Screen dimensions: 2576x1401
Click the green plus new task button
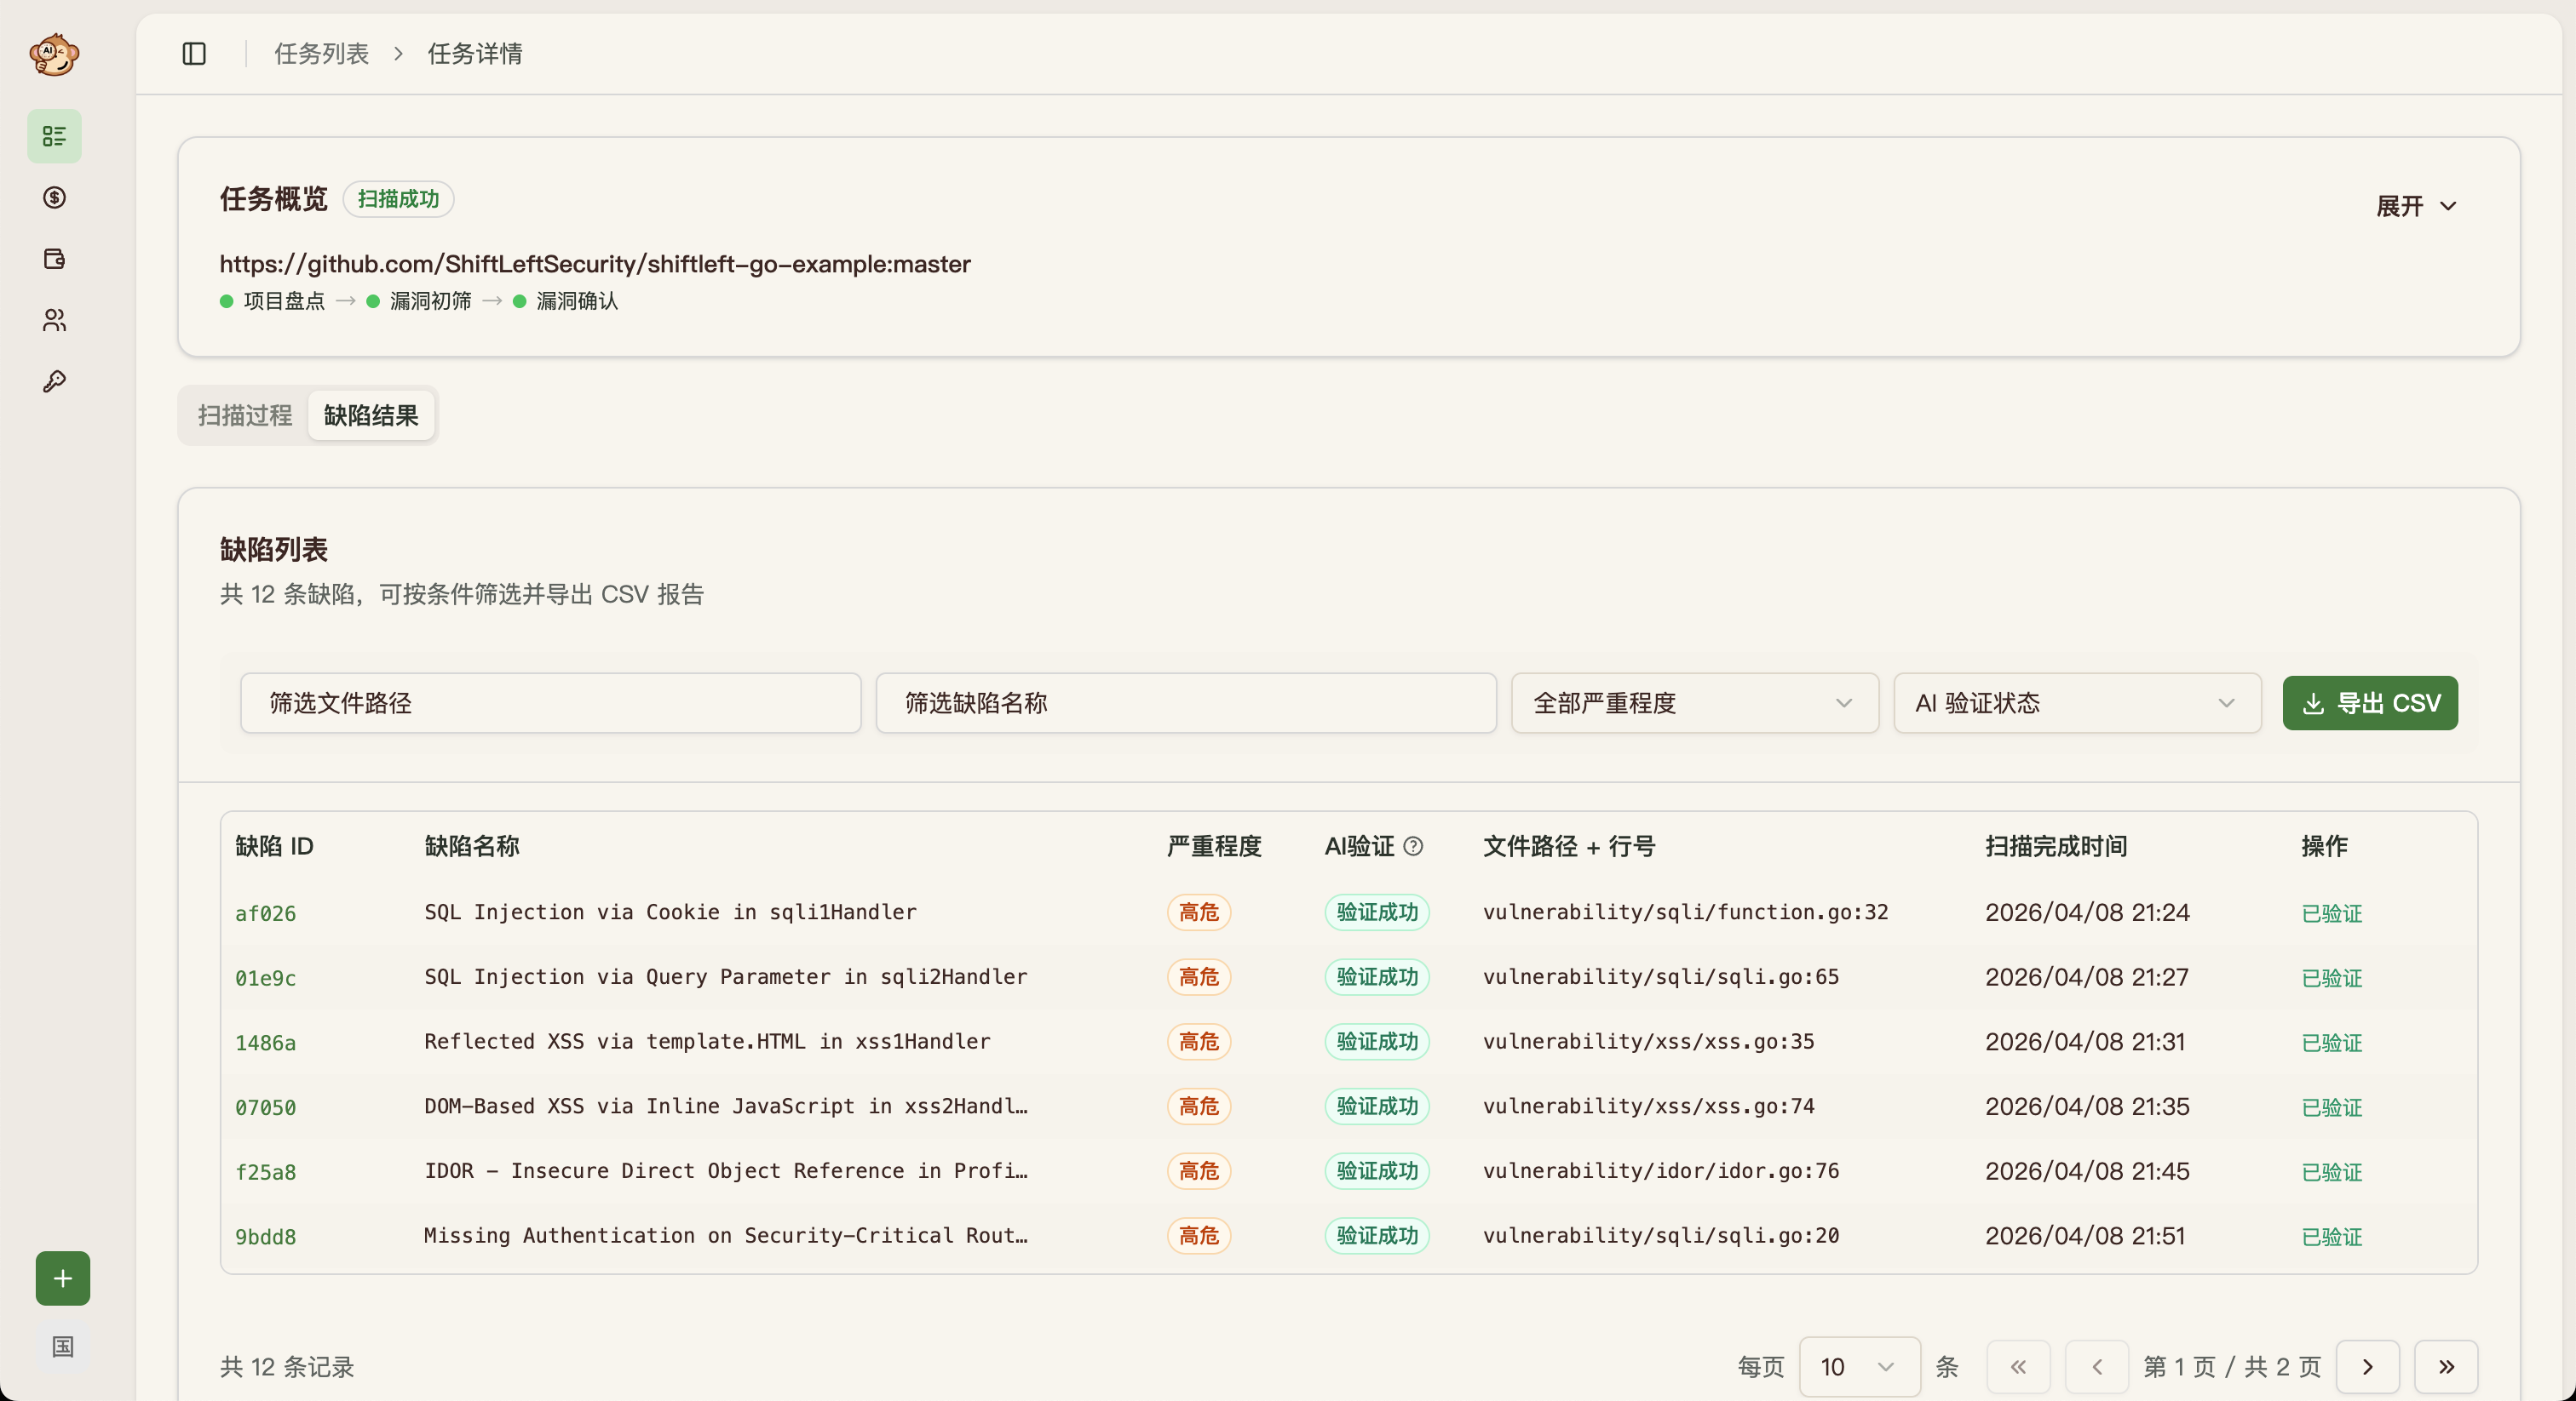pyautogui.click(x=62, y=1278)
